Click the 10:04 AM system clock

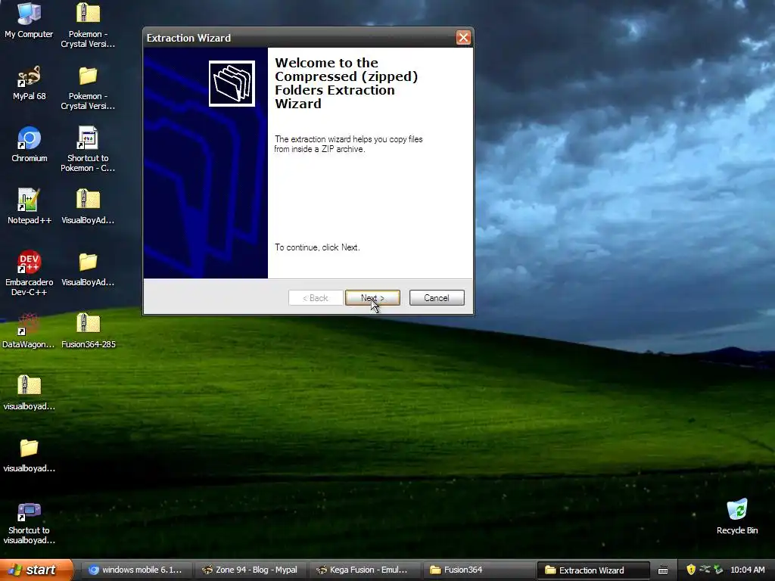[x=747, y=570]
